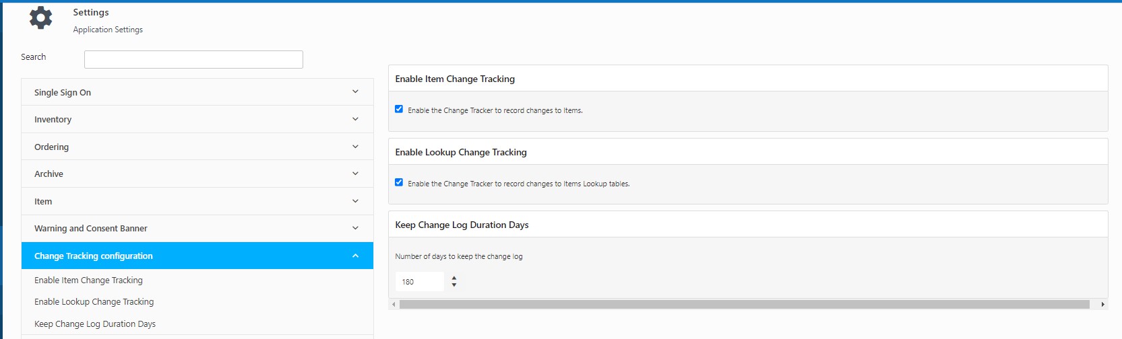Click horizontal scrollbar left arrow
Viewport: 1122px width, 339px height.
[x=394, y=305]
